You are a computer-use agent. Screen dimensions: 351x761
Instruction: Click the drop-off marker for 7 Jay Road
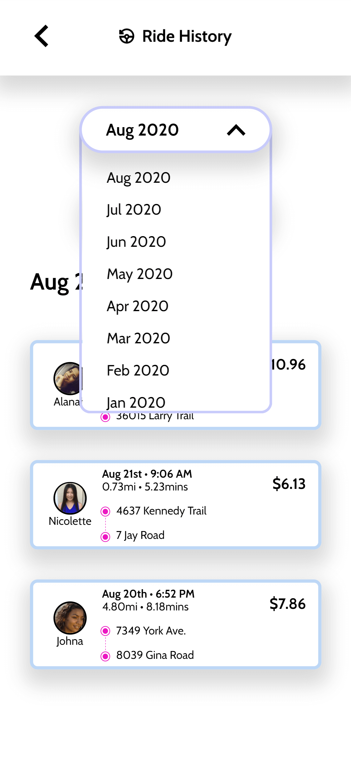tap(105, 537)
